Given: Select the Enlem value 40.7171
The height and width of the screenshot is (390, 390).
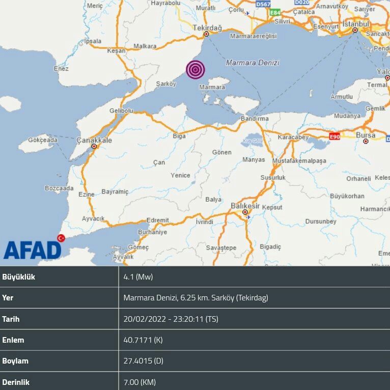Looking at the screenshot, I should [x=143, y=340].
